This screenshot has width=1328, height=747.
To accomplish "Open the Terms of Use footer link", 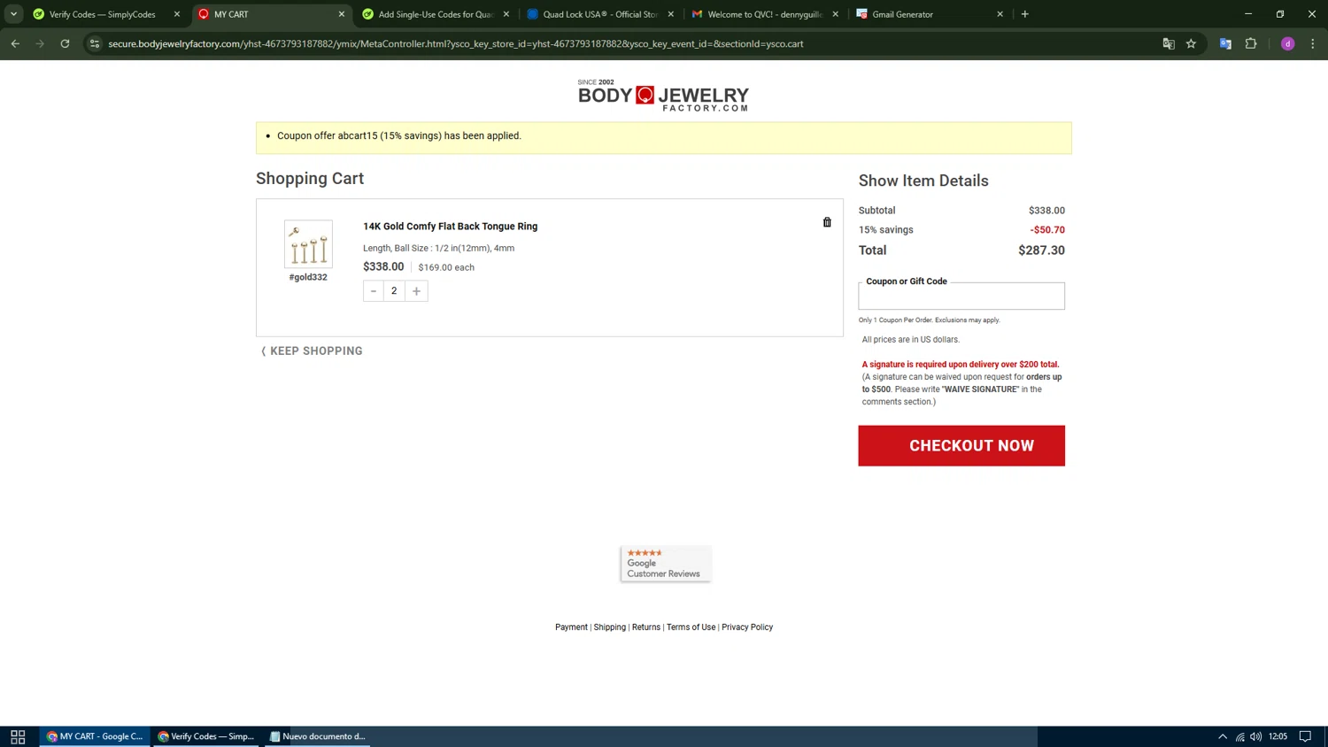I will [691, 628].
